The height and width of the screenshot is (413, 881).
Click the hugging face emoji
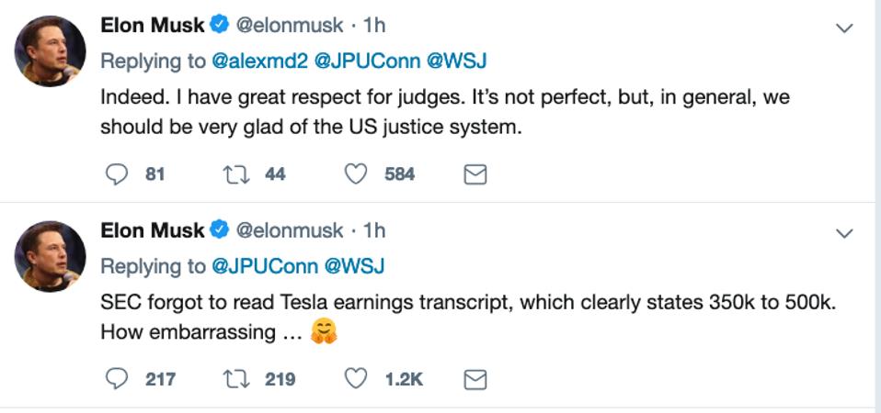click(324, 331)
